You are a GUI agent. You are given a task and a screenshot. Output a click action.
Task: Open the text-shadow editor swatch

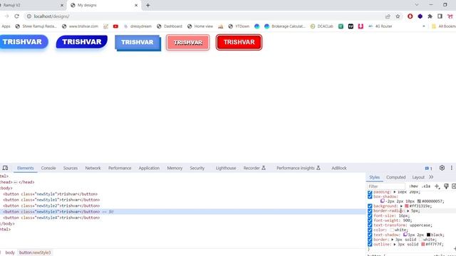pos(405,234)
